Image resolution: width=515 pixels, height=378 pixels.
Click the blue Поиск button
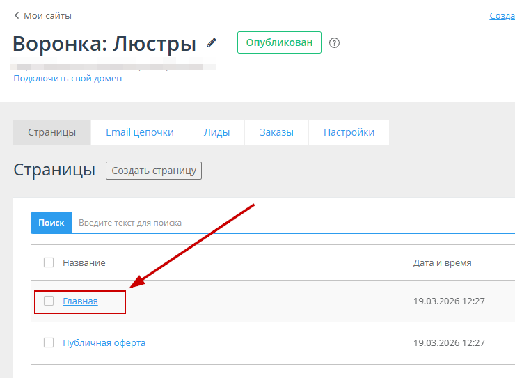(51, 223)
